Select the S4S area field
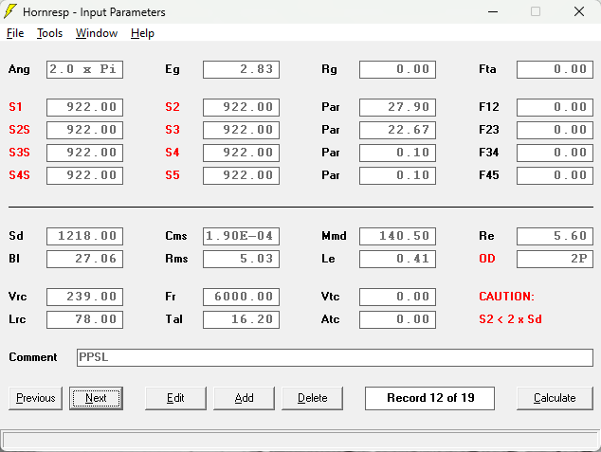This screenshot has width=601, height=452. point(84,175)
